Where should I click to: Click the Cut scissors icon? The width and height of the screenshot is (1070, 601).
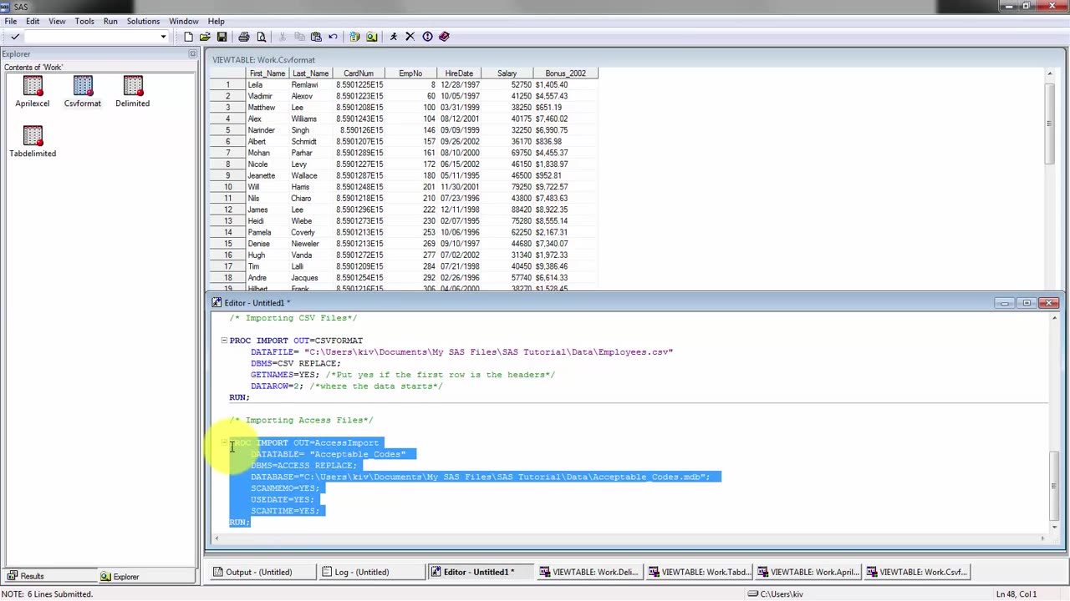point(283,37)
